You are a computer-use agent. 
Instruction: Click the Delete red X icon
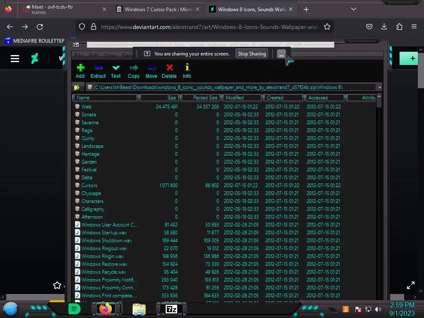[x=169, y=71]
